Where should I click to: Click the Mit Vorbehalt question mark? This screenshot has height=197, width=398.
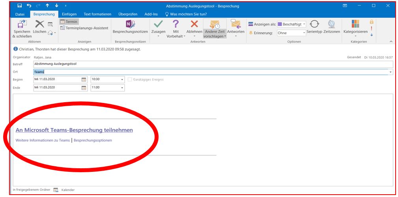tap(176, 24)
